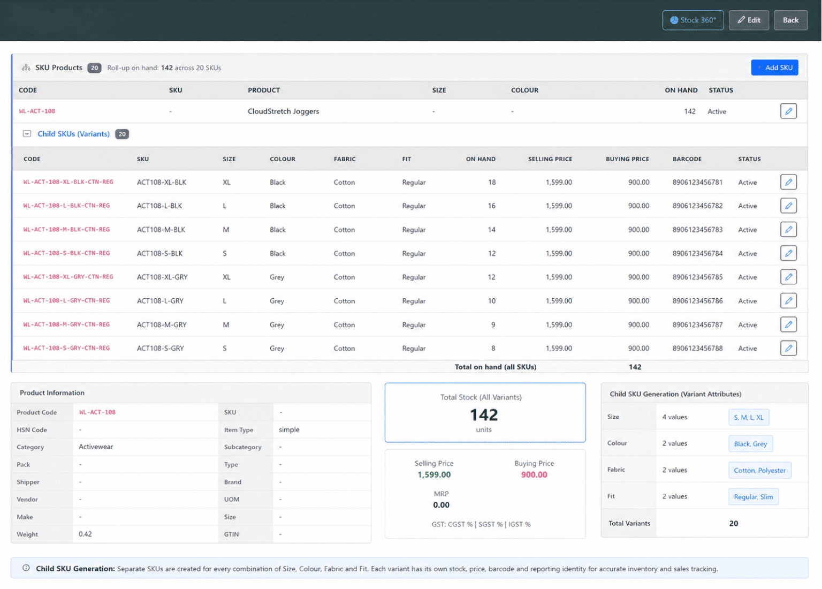Screen dimensions: 822x589
Task: Click MRP value 0.00
Action: pyautogui.click(x=441, y=505)
